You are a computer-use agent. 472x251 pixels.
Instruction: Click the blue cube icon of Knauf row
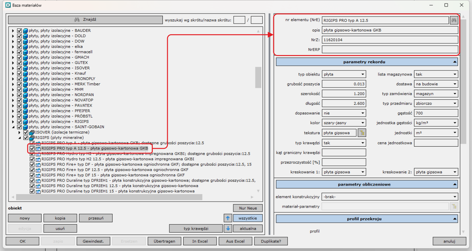pos(26,74)
